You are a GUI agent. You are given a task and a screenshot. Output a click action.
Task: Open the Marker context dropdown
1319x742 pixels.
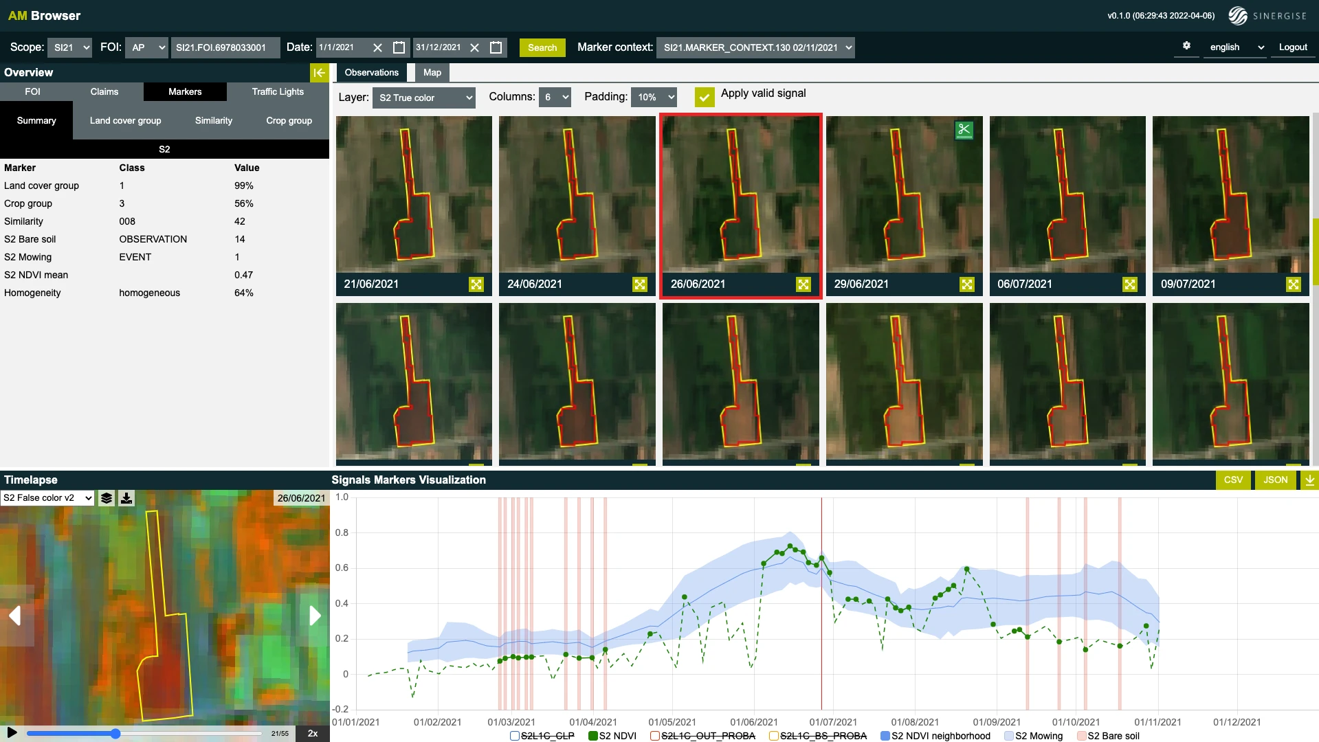click(x=755, y=47)
